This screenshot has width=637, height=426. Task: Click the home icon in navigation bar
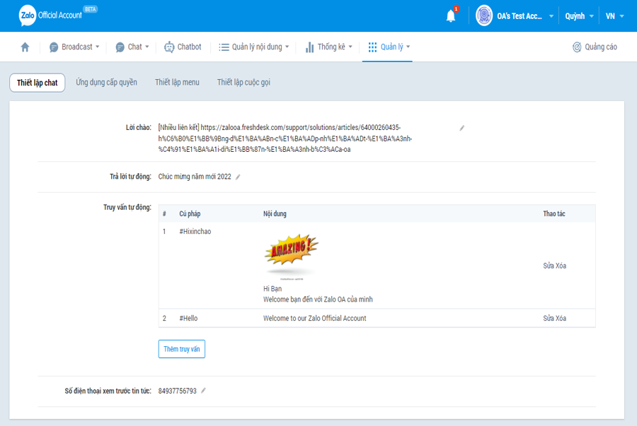[x=25, y=47]
